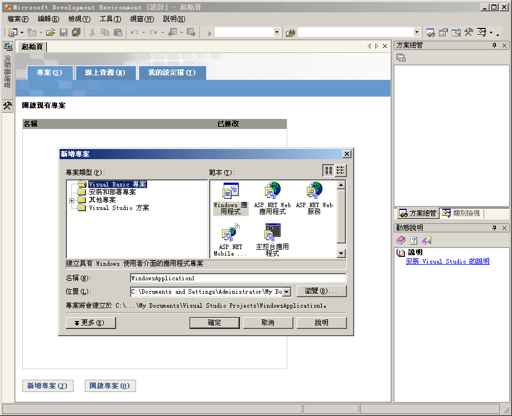512x416 pixels.
Task: Open the 位置 location dropdown arrow
Action: click(x=286, y=291)
